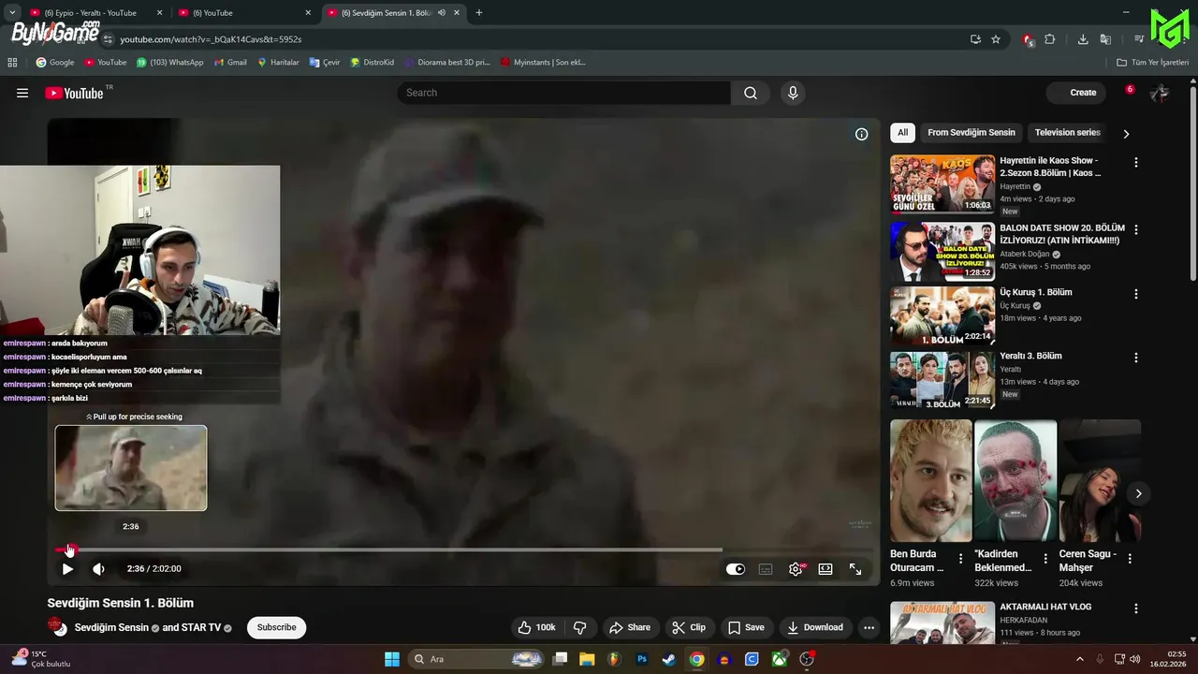Mute the video volume speaker
Viewport: 1198px width, 674px height.
pos(98,568)
